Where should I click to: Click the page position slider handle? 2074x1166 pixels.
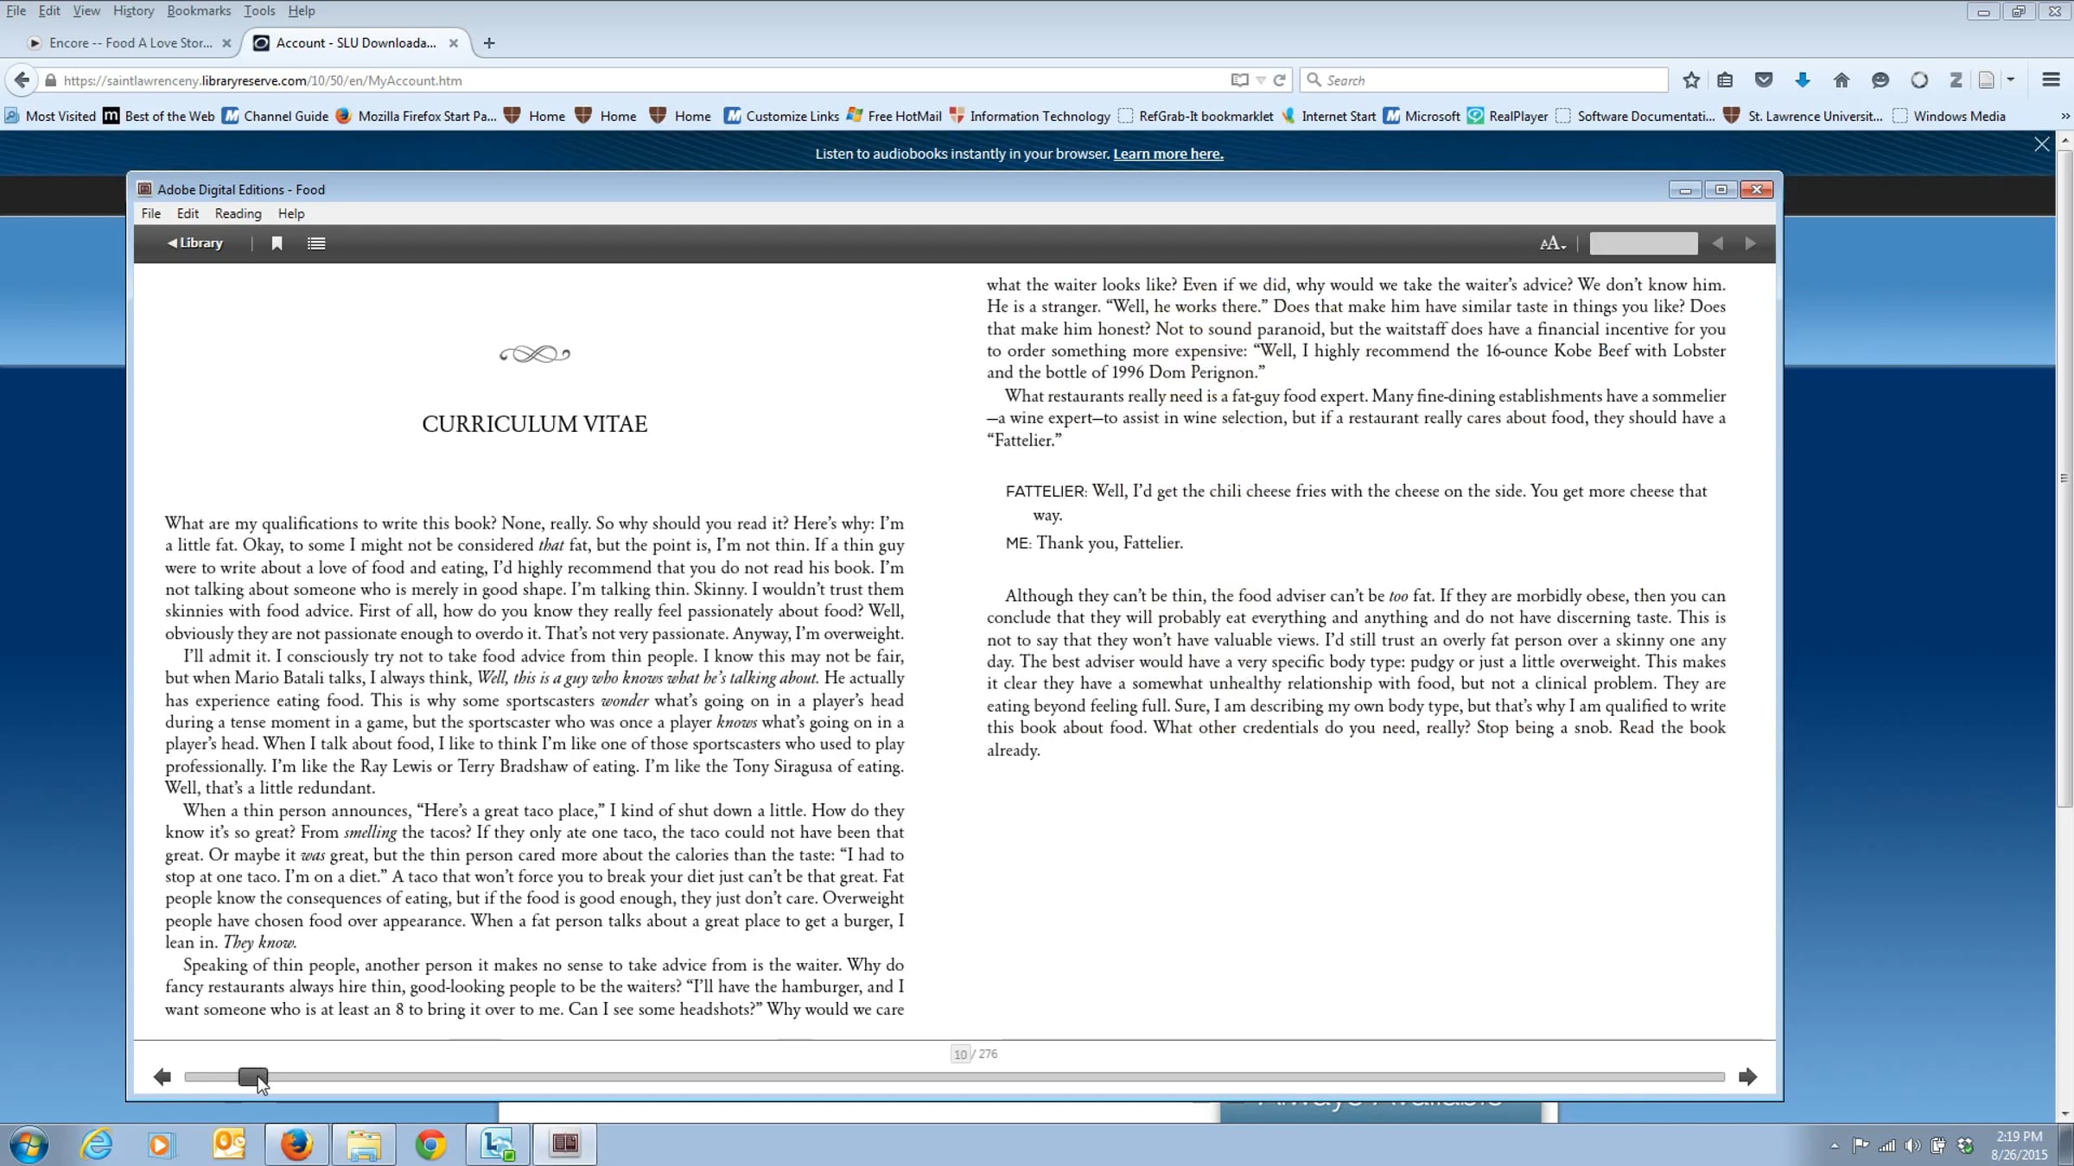(x=252, y=1076)
